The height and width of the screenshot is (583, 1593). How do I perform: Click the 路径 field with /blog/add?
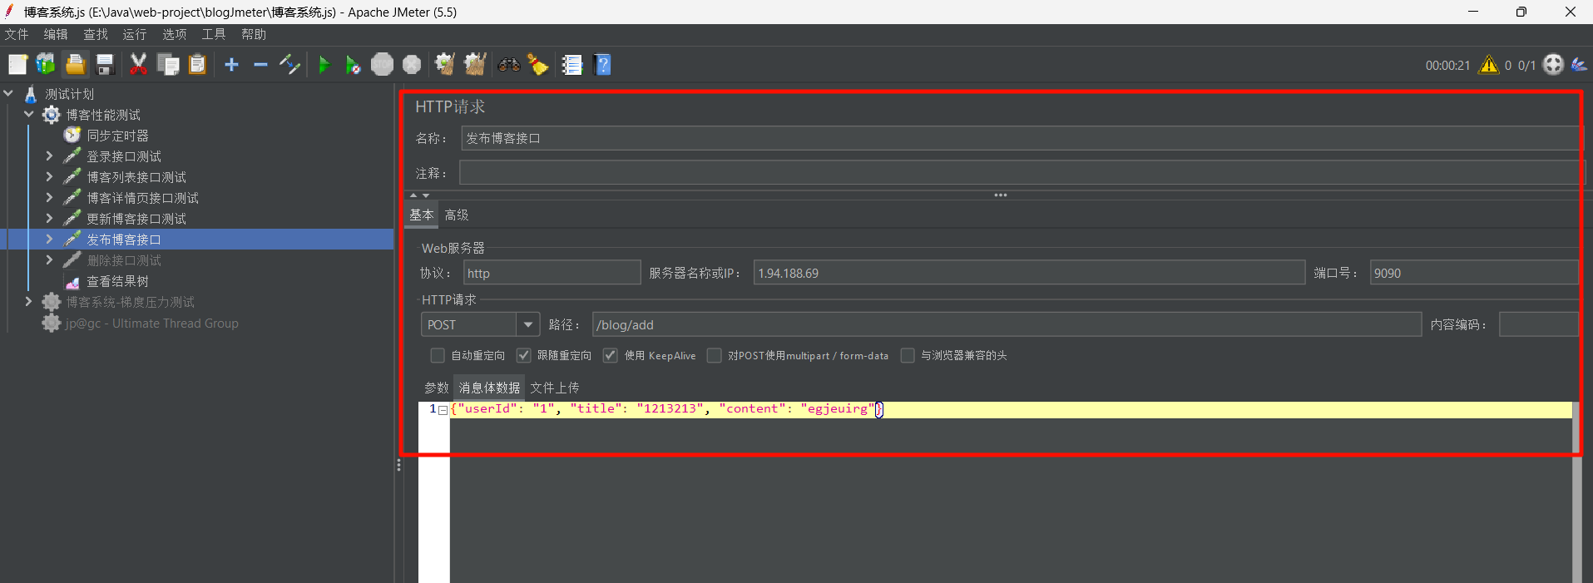(x=1007, y=324)
